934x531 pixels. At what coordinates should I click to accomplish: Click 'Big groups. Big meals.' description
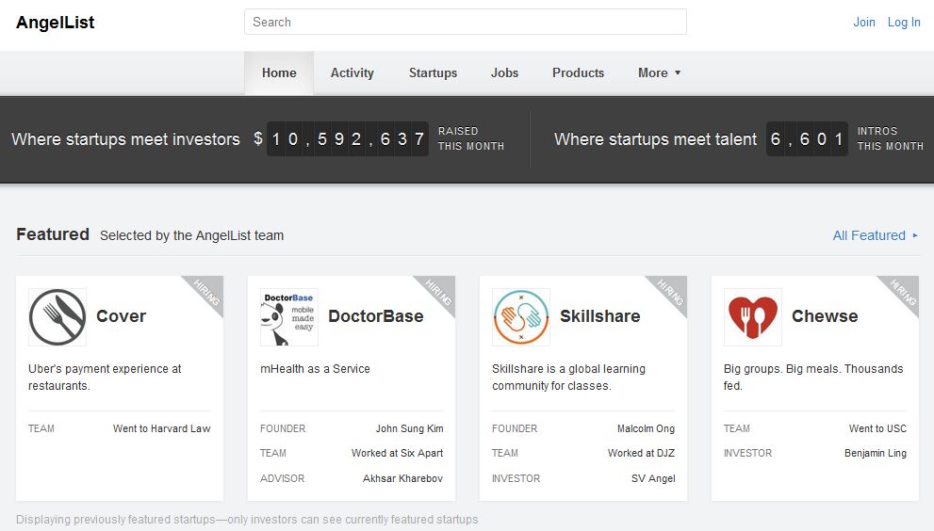point(813,377)
